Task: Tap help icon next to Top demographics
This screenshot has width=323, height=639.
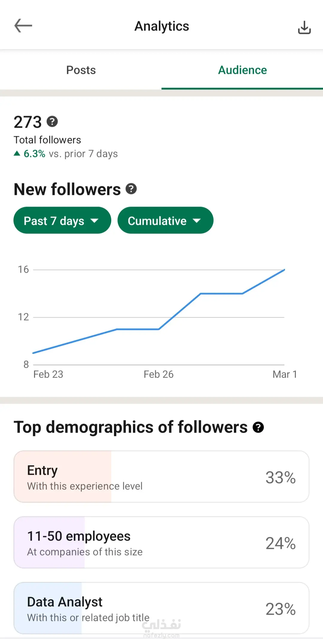Action: coord(258,427)
